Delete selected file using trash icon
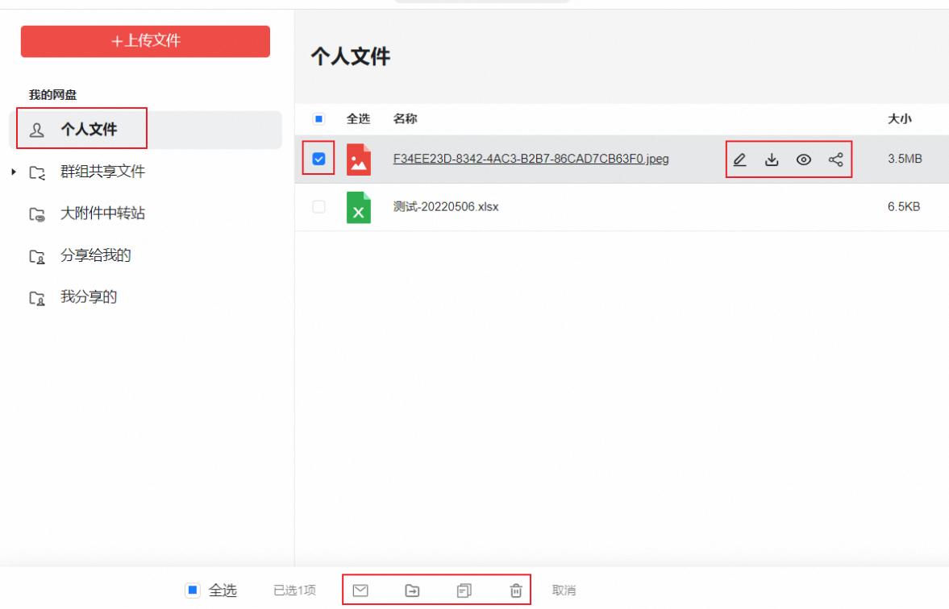 (516, 590)
